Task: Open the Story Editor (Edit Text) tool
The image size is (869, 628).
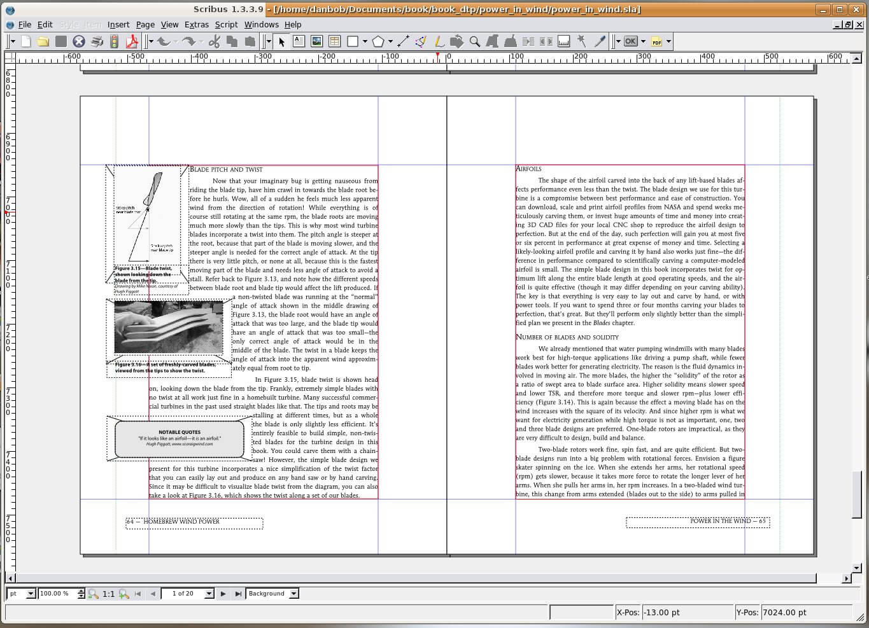Action: click(x=510, y=41)
